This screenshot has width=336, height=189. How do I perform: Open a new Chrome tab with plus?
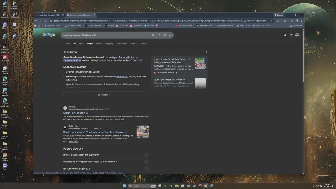click(99, 15)
